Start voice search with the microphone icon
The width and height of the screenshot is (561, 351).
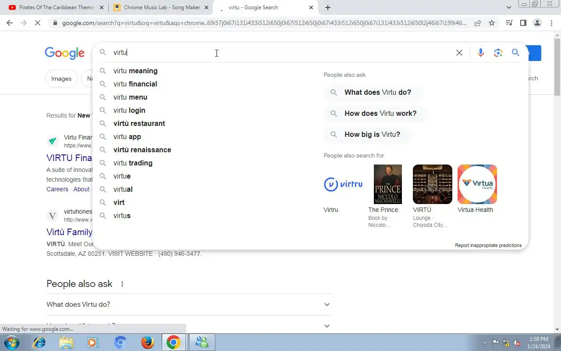pos(481,53)
